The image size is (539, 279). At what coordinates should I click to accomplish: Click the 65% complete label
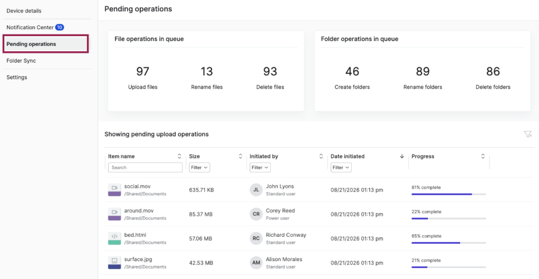tap(426, 236)
